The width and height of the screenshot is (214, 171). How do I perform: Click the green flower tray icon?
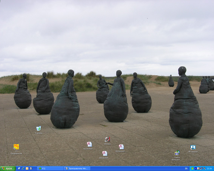[192, 168]
